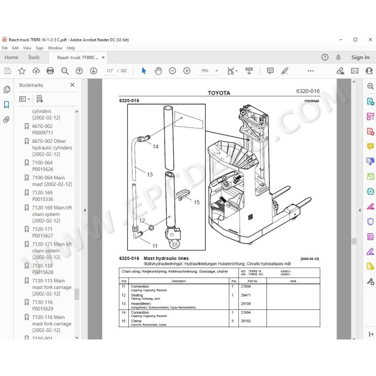Activate the selection arrow tool
Viewport: 376px width, 376px height.
144,71
